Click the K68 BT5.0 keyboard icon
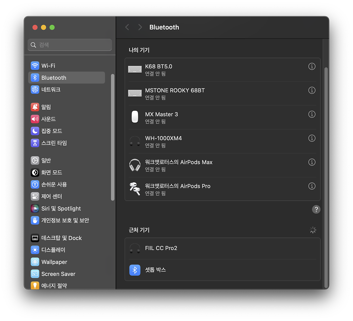The width and height of the screenshot is (353, 321). [x=135, y=70]
